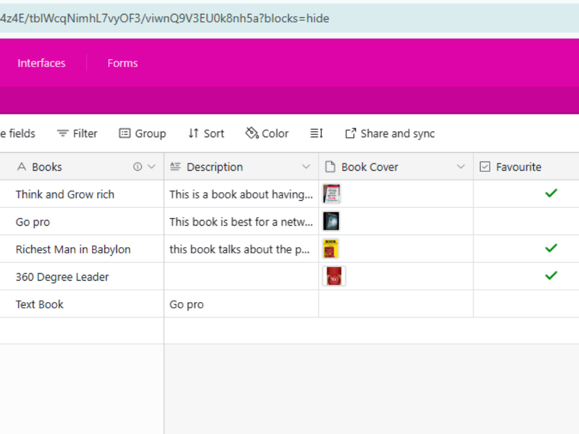Uncheck Favourite for Richest Man in Babylon

tap(551, 248)
